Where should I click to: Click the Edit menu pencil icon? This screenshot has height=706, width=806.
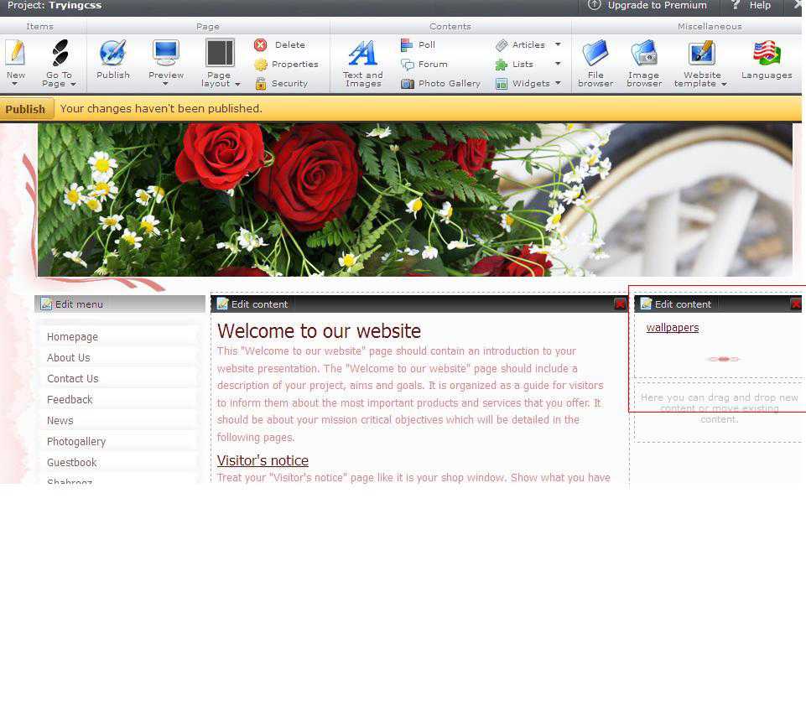click(x=46, y=304)
